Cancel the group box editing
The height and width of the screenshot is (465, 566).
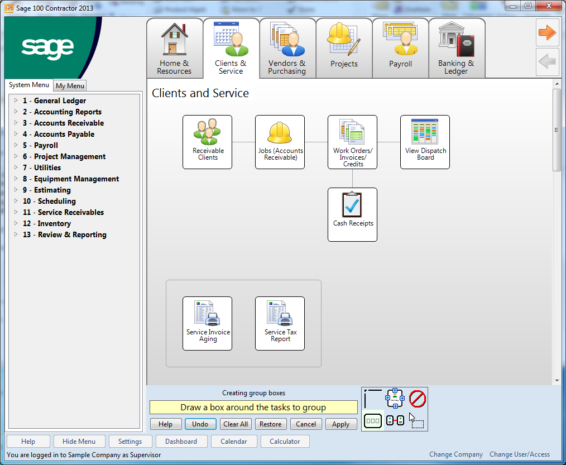[306, 424]
